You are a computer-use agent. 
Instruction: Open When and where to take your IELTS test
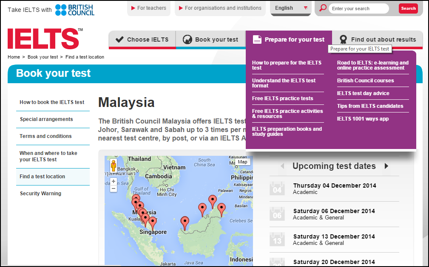coord(48,156)
